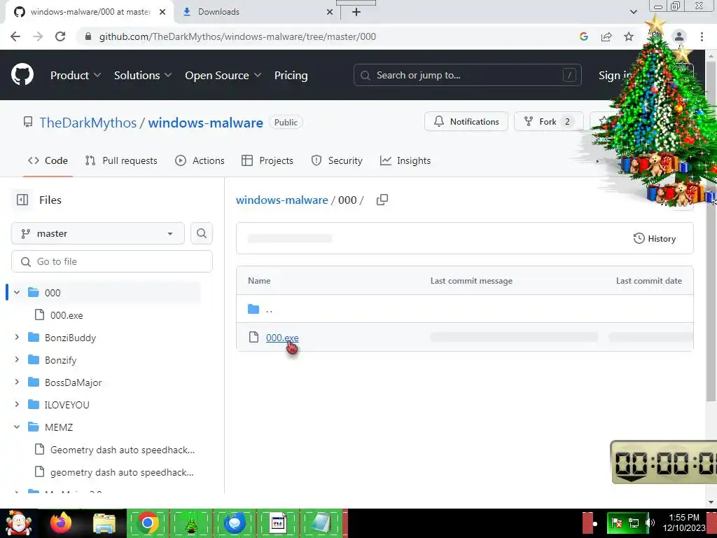Click the Go to file input
The image size is (717, 538).
coord(112,261)
